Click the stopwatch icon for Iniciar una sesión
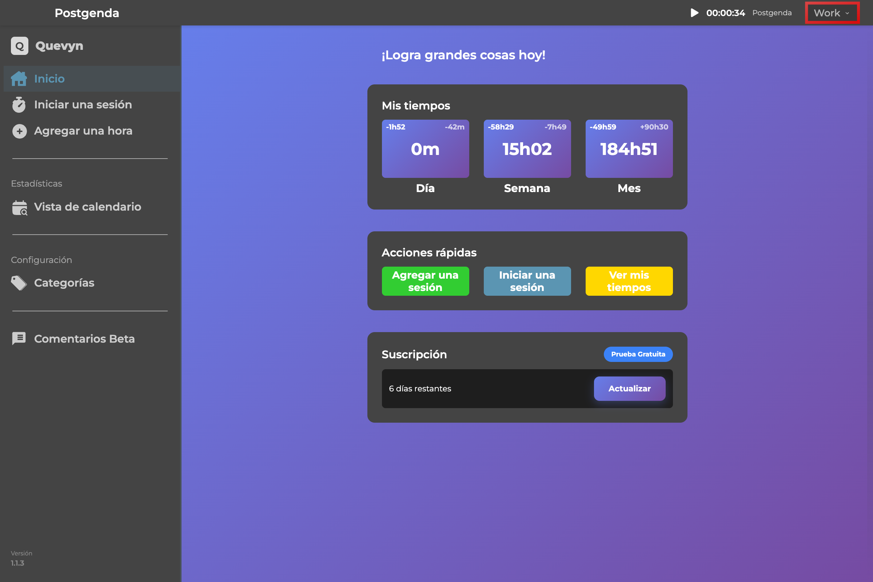 tap(19, 105)
